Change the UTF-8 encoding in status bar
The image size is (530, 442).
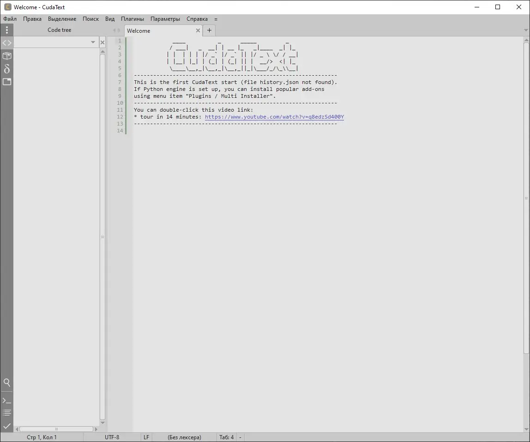point(112,437)
